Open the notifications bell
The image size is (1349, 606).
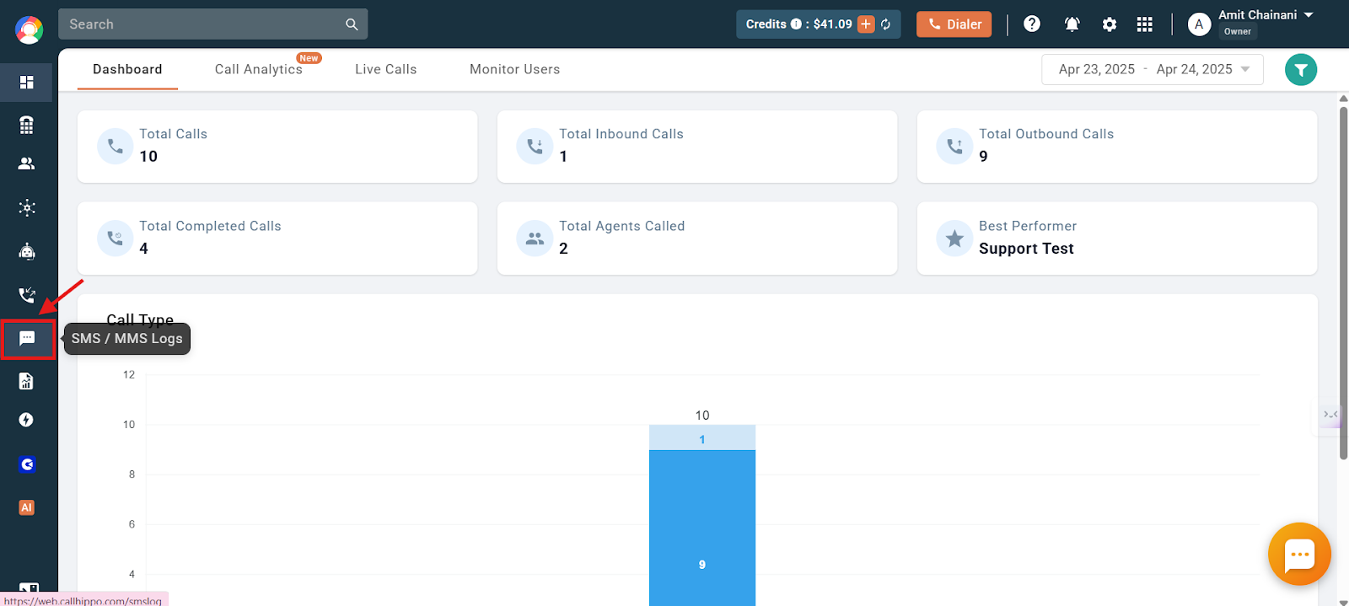coord(1072,24)
